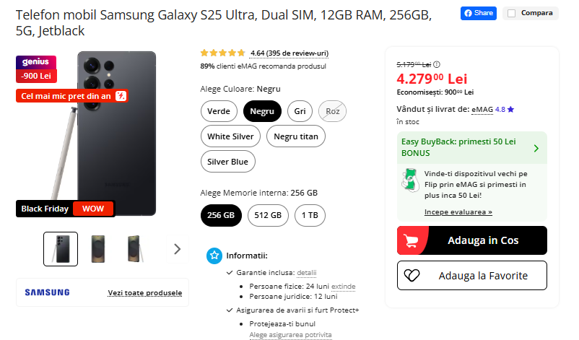Click the Samsung brand logo

click(48, 292)
